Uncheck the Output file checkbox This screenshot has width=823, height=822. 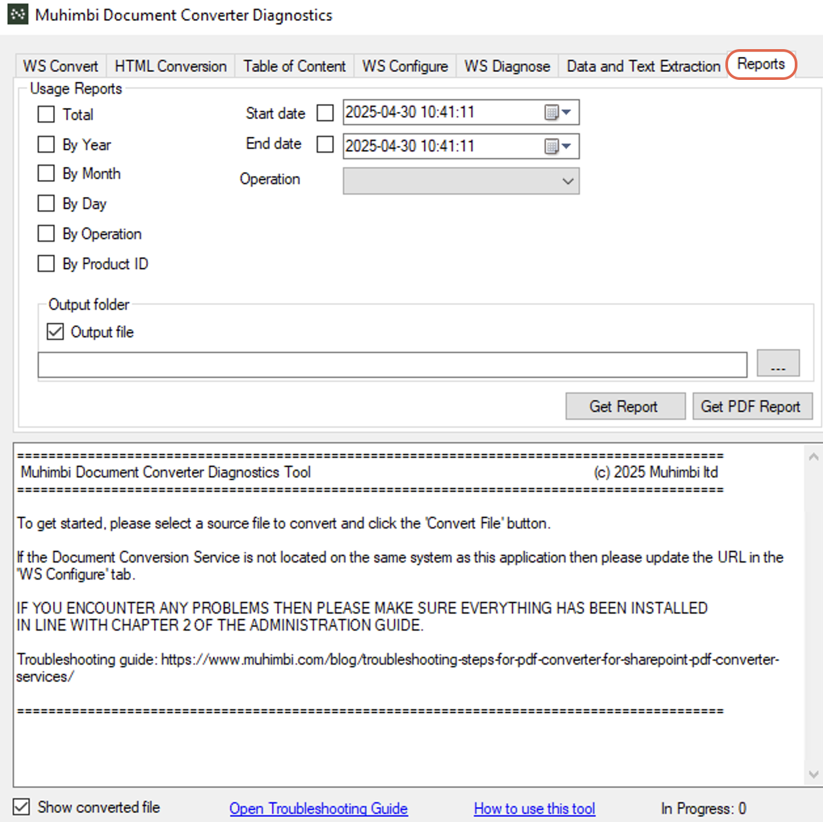56,332
